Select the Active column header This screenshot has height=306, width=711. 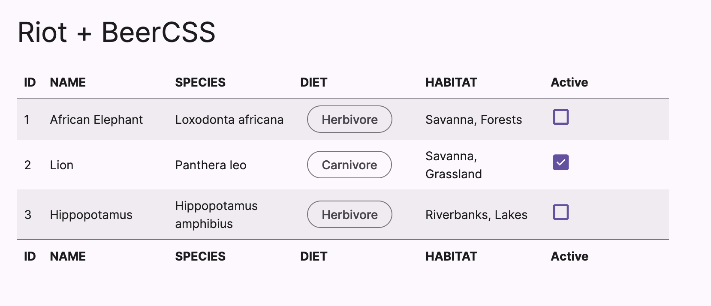[569, 82]
